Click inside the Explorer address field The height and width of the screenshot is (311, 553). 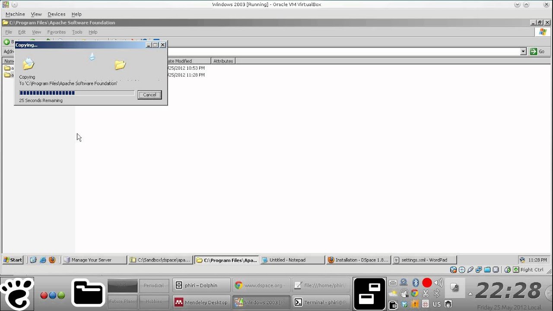click(343, 51)
